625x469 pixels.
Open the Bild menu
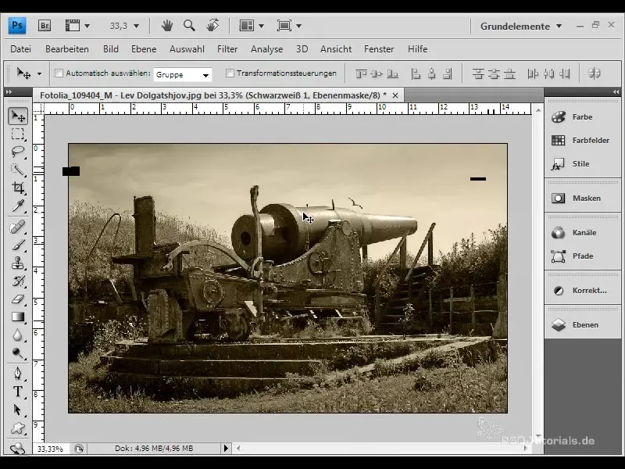coord(111,49)
